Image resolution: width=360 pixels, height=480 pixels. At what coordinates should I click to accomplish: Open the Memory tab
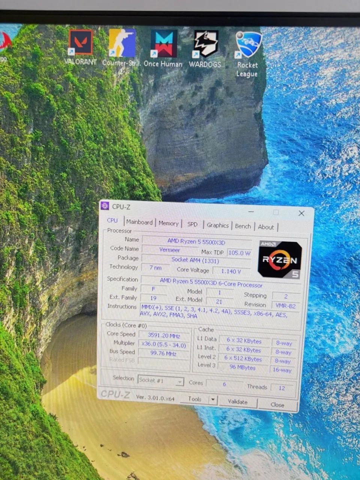pyautogui.click(x=168, y=223)
